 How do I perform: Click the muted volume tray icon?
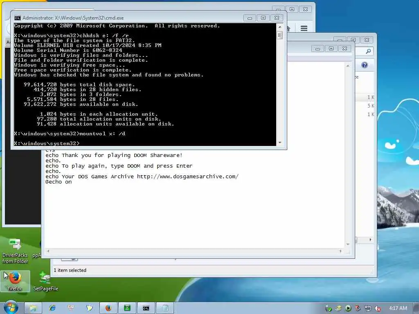click(378, 308)
